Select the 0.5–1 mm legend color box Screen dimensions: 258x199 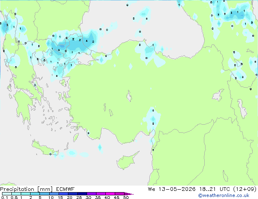tap(16, 194)
